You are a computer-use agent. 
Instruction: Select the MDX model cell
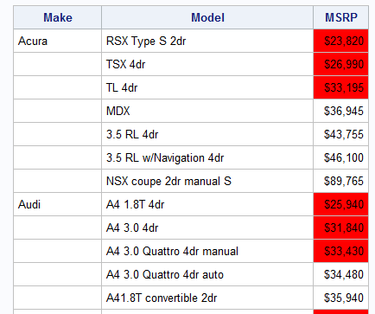click(x=207, y=111)
